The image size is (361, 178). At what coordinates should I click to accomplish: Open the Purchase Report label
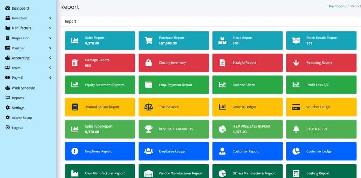pos(172,38)
